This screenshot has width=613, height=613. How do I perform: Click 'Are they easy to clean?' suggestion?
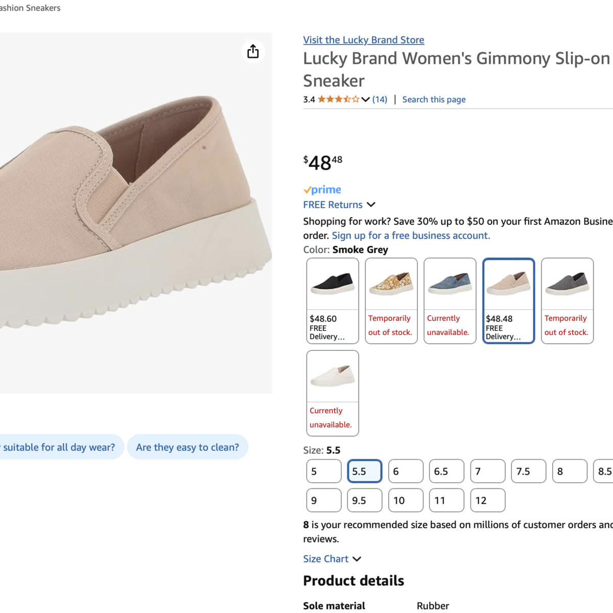[x=187, y=447]
